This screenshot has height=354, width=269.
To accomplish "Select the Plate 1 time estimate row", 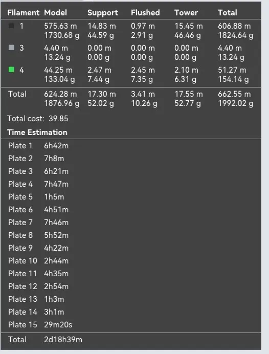I will tap(131, 146).
